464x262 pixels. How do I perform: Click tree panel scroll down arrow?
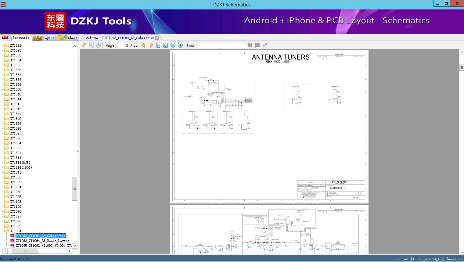point(74,246)
